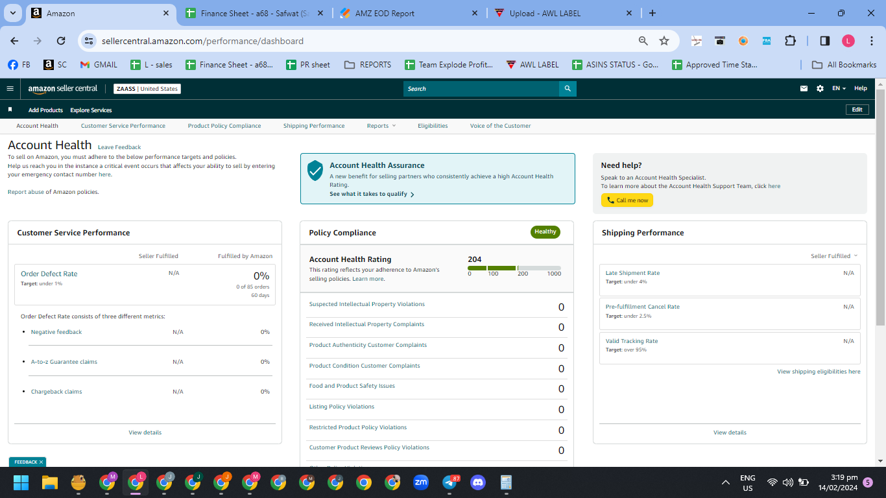Click the page vertical scrollbar
The width and height of the screenshot is (886, 498).
point(880,207)
